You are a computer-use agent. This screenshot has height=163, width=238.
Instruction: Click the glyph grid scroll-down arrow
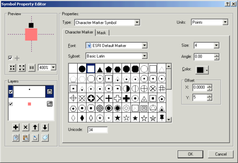tap(169, 120)
